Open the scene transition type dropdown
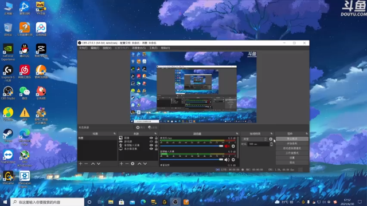This screenshot has width=367, height=206. coord(255,139)
